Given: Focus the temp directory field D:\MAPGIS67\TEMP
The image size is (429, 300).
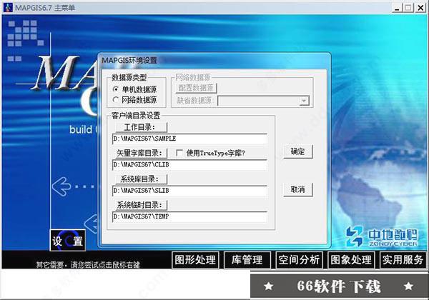Looking at the screenshot, I should [189, 216].
